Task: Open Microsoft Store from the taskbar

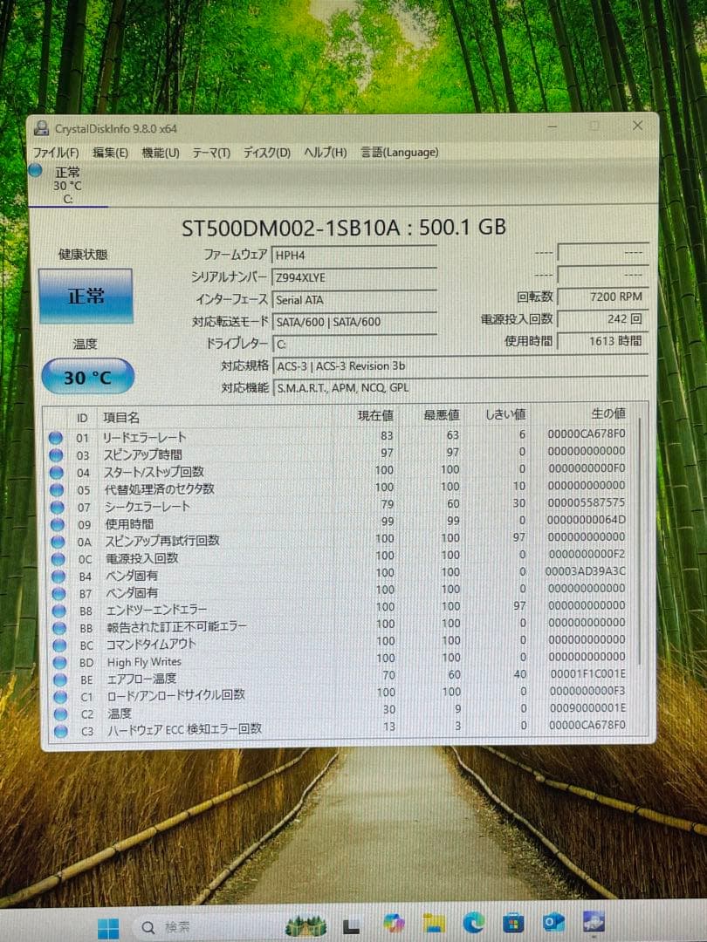Action: [x=513, y=922]
